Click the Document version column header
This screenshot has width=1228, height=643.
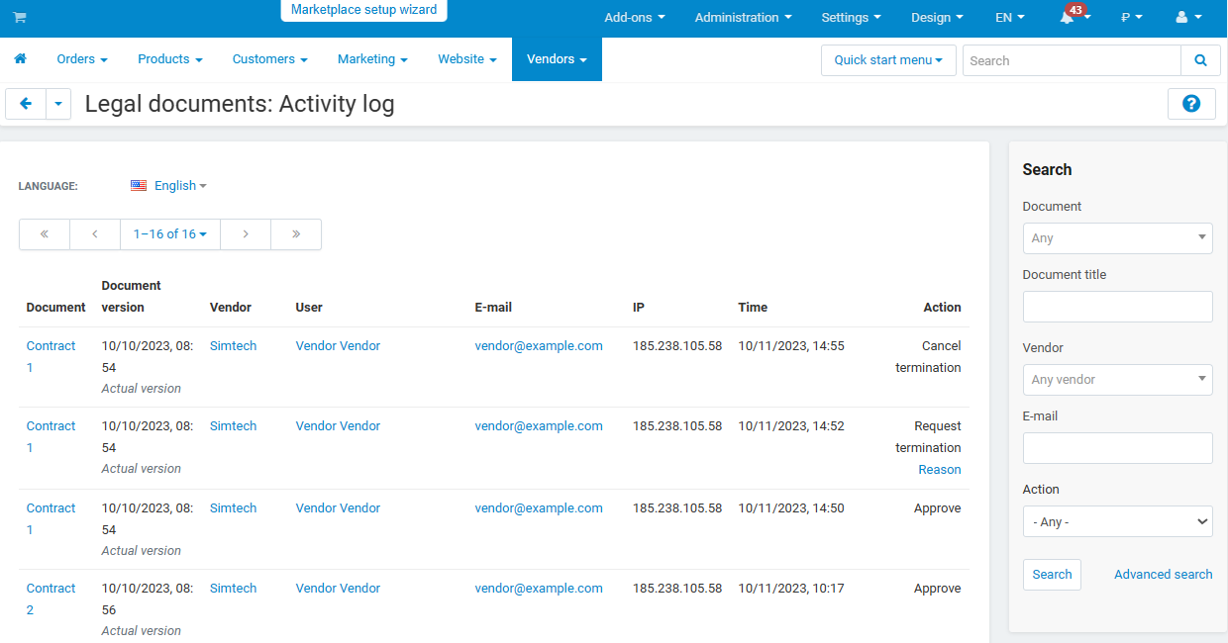(131, 297)
